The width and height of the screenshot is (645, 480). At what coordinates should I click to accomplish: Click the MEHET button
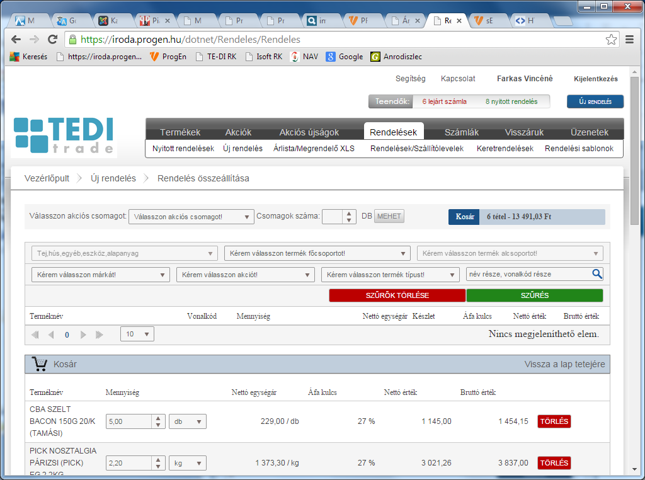tap(389, 216)
